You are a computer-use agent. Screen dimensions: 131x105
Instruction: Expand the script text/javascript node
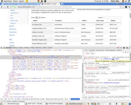click(3, 97)
